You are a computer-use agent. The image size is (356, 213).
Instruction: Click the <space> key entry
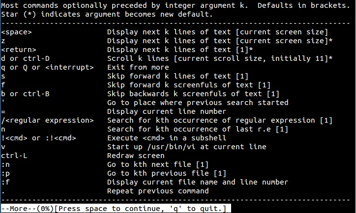17,32
